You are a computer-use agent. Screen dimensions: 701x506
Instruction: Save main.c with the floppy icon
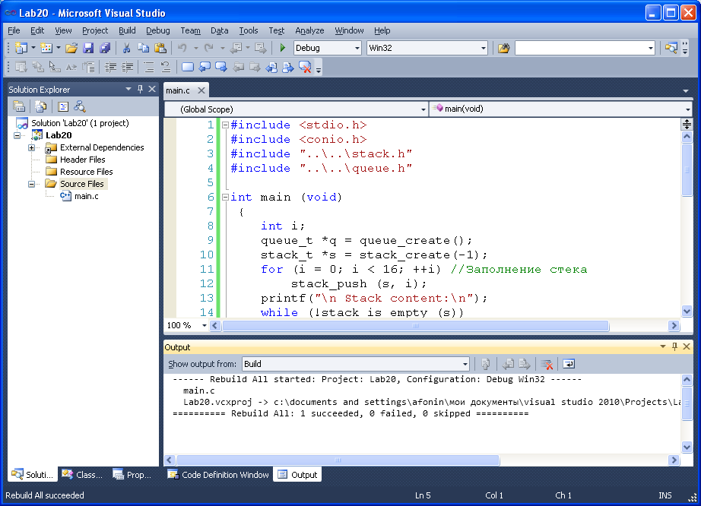pyautogui.click(x=88, y=48)
